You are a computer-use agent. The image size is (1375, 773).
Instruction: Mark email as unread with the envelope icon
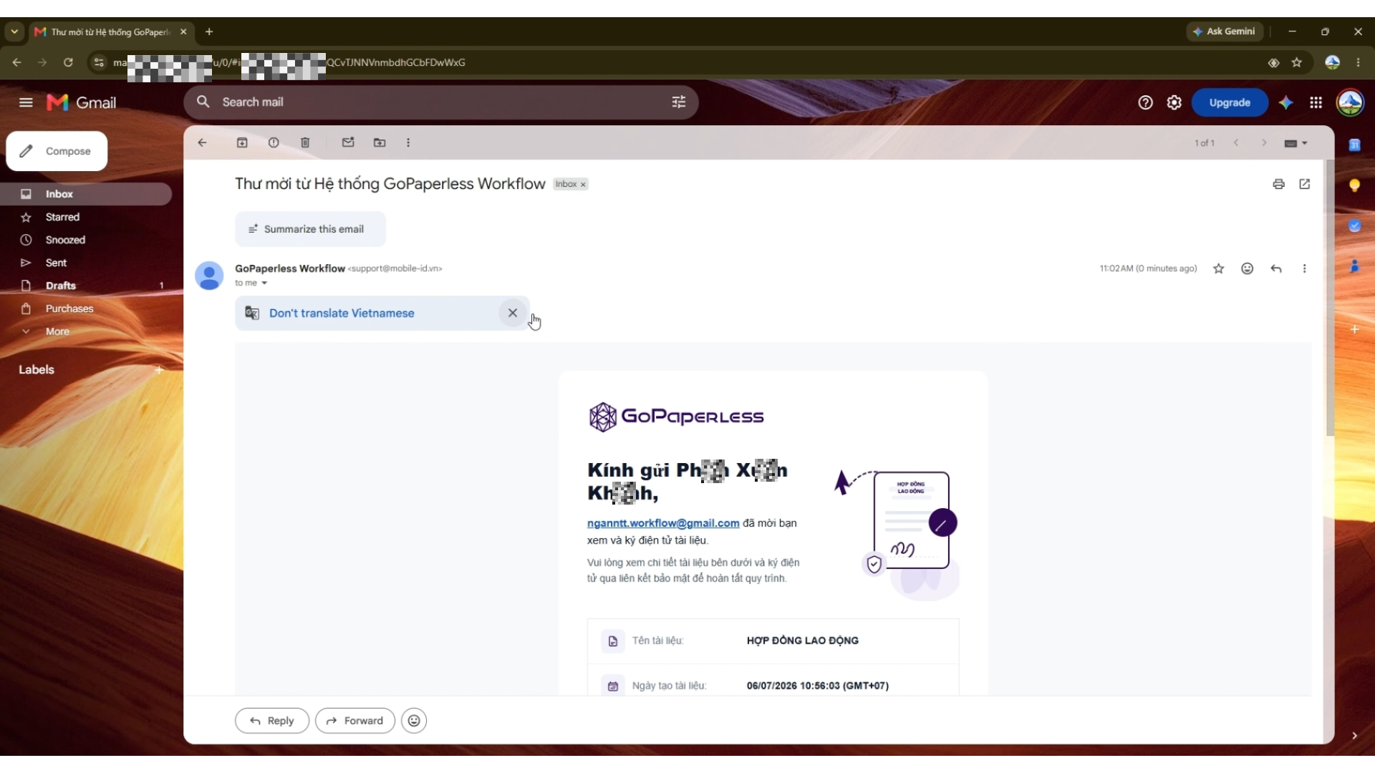[348, 142]
